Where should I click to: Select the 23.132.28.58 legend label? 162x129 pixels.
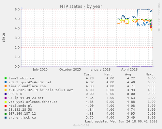[20, 110]
